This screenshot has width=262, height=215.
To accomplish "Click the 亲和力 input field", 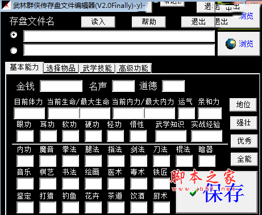I will (x=210, y=113).
